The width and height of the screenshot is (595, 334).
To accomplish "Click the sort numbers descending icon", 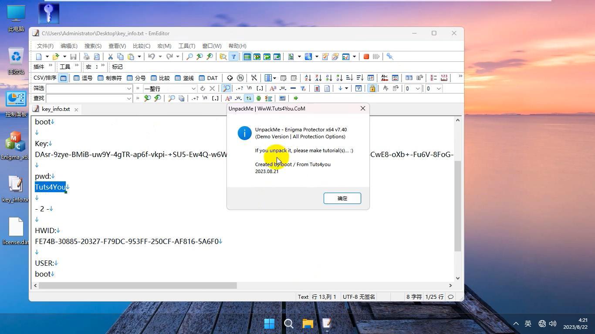I will point(339,78).
